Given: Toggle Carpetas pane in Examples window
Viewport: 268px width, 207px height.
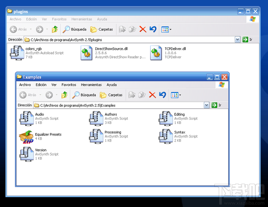Looking at the screenshot, I should coord(111,95).
